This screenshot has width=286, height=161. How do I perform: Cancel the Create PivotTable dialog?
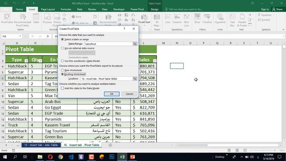tap(129, 94)
